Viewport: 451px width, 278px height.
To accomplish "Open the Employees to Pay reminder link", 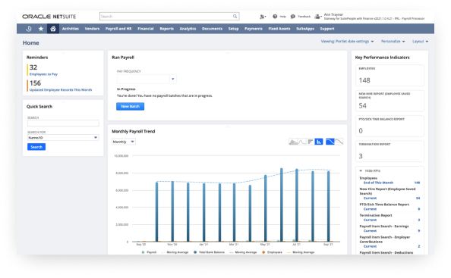I will (x=43, y=74).
